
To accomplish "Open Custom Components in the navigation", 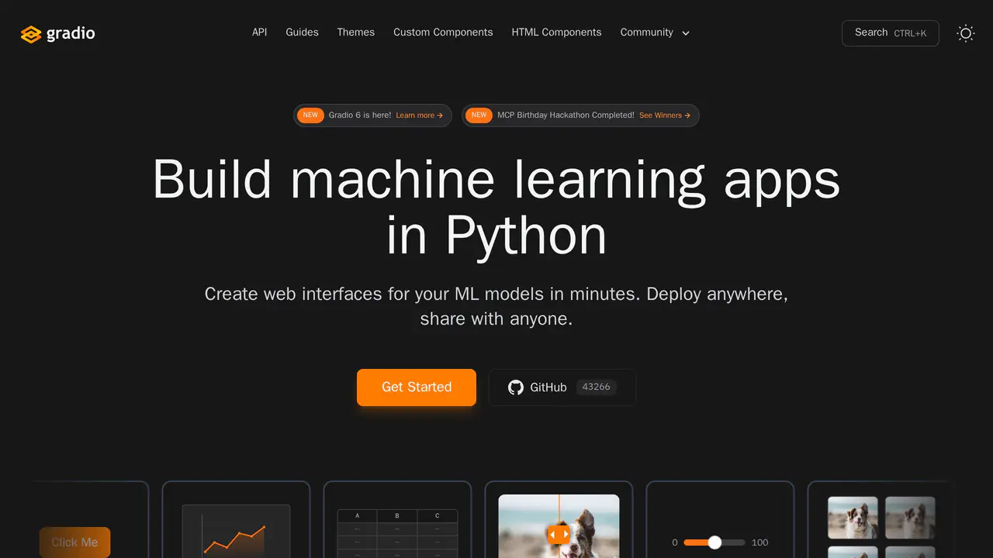I will [x=443, y=33].
